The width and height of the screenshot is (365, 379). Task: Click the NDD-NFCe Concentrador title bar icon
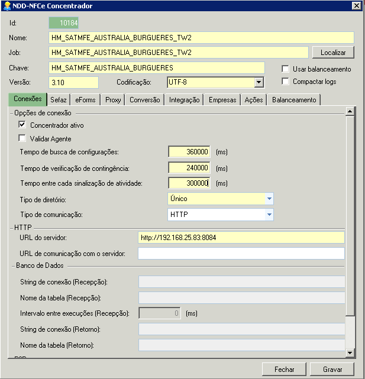point(6,6)
